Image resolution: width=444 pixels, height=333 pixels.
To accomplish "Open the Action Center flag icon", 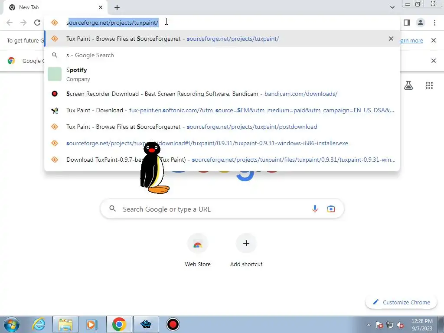I will [x=379, y=325].
